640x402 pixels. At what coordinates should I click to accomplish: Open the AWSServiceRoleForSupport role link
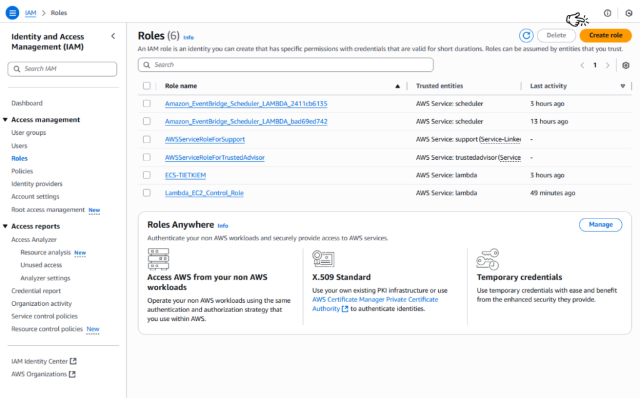coord(205,139)
